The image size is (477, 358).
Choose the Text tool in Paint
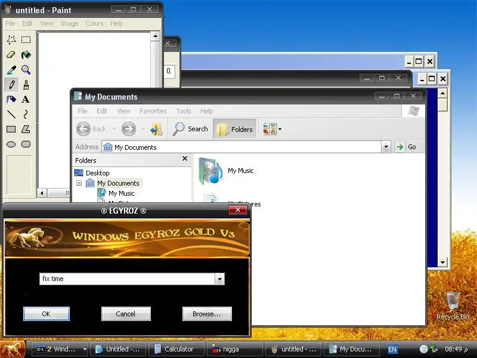click(x=26, y=99)
